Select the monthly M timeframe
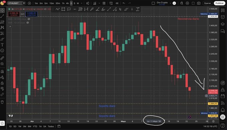The height and width of the screenshot is (130, 227). (78, 3)
